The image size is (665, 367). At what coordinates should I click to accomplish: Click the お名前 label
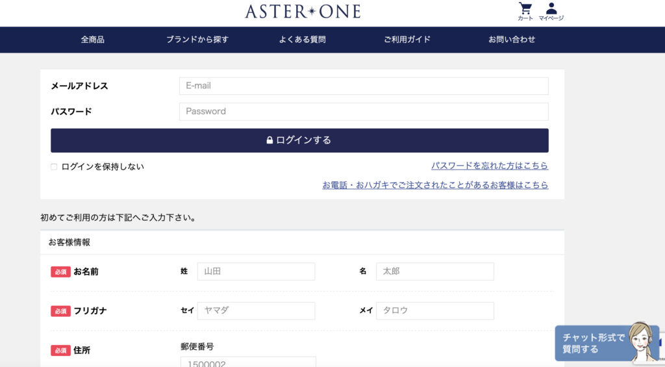pyautogui.click(x=86, y=272)
